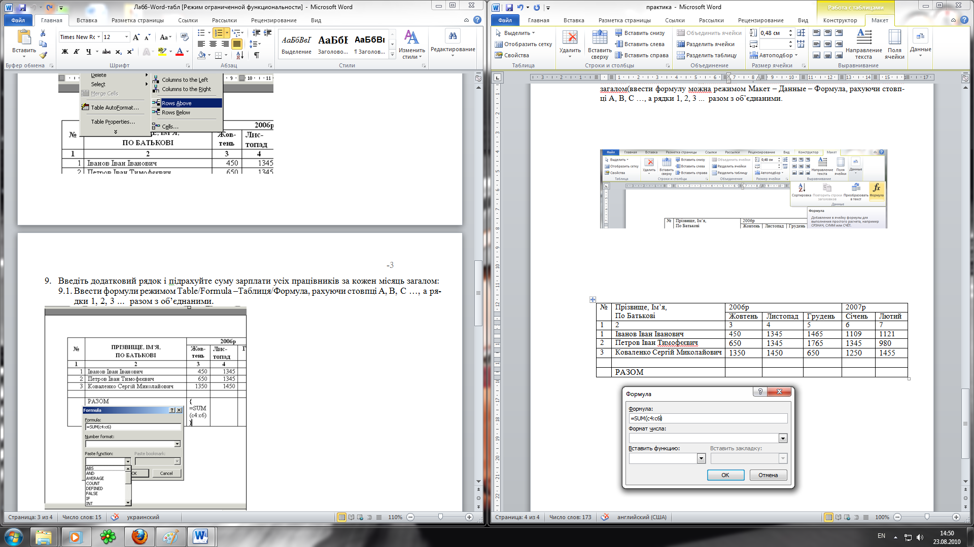
Task: Click Свойства table properties button
Action: [512, 55]
